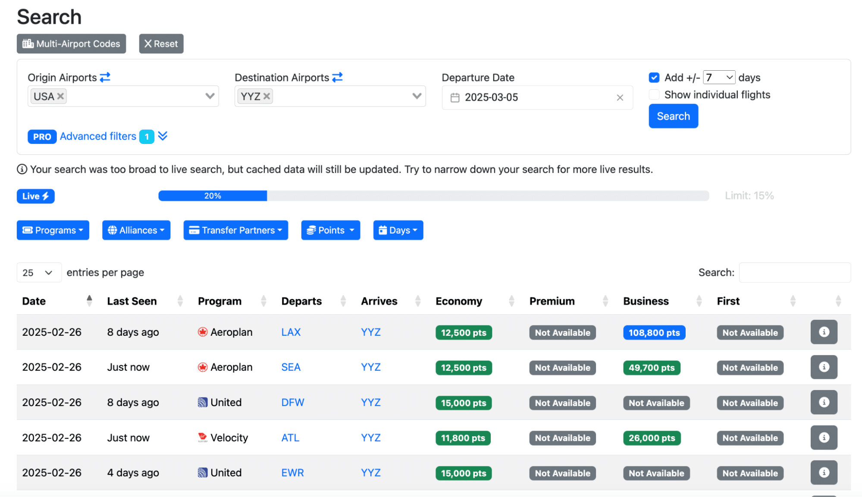Click the Date column sort arrows
This screenshot has height=497, width=862.
pyautogui.click(x=89, y=301)
